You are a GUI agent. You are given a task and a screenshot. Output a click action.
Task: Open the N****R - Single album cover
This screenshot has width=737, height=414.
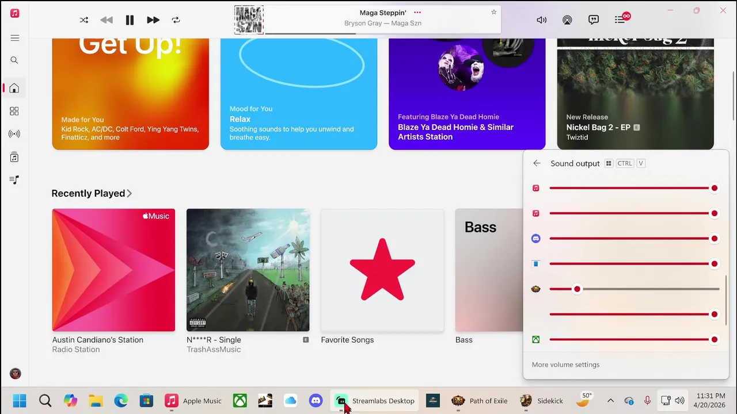click(248, 270)
